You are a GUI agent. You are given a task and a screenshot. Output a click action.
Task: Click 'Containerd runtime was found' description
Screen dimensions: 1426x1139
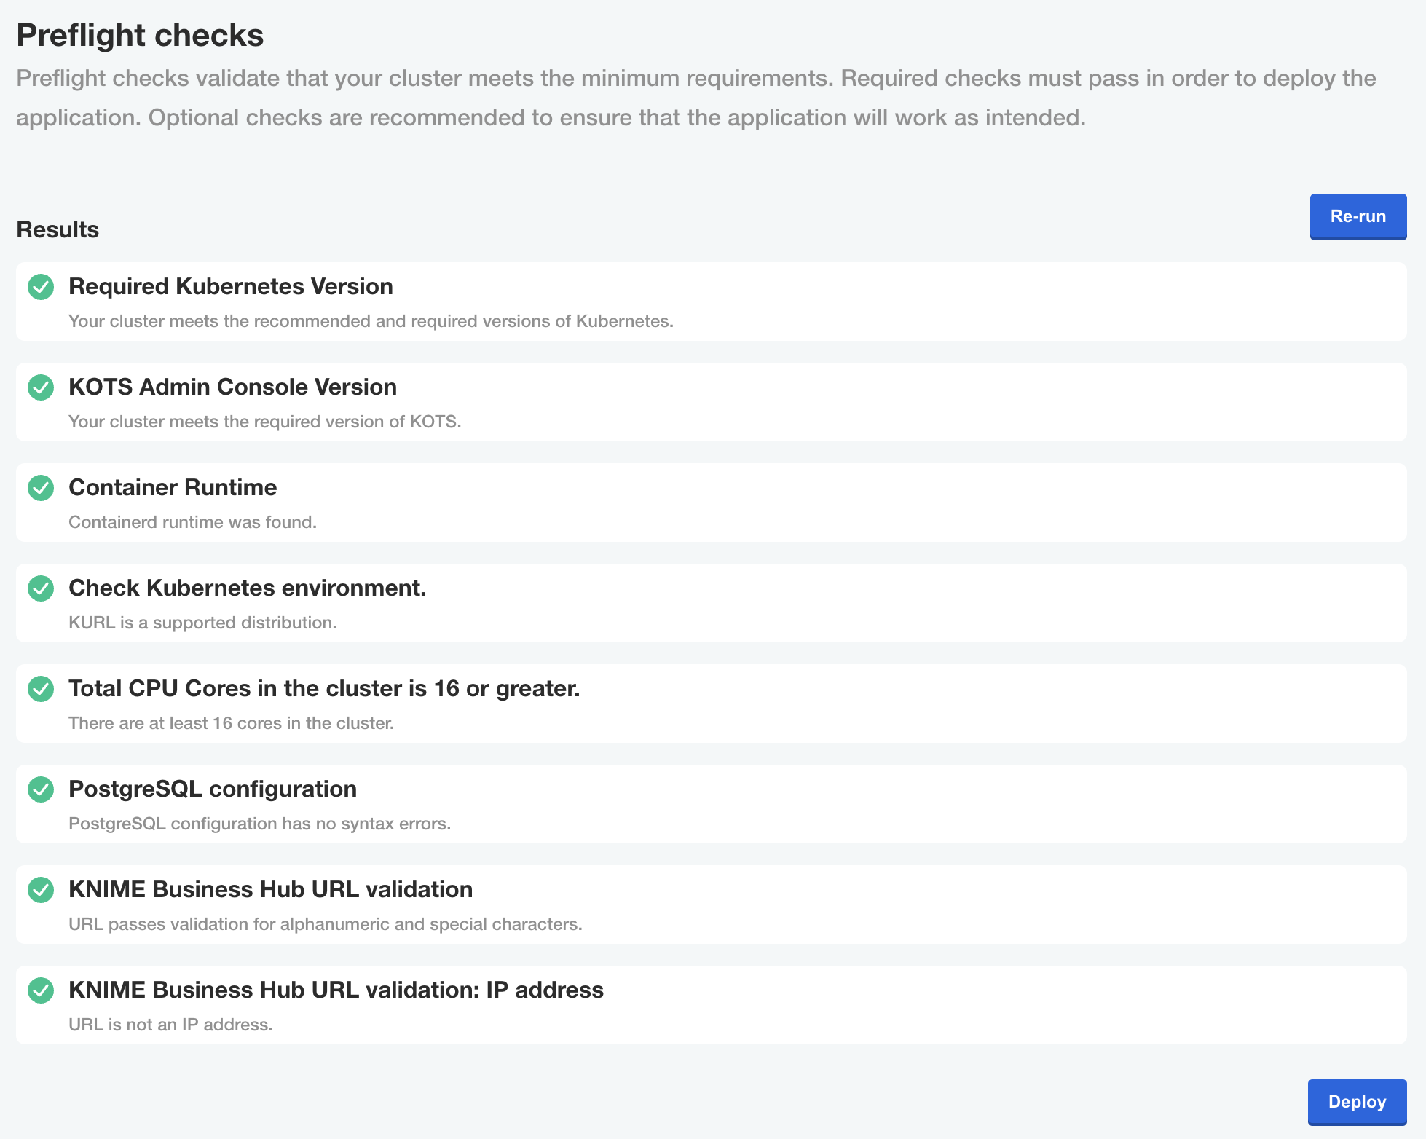pyautogui.click(x=192, y=522)
